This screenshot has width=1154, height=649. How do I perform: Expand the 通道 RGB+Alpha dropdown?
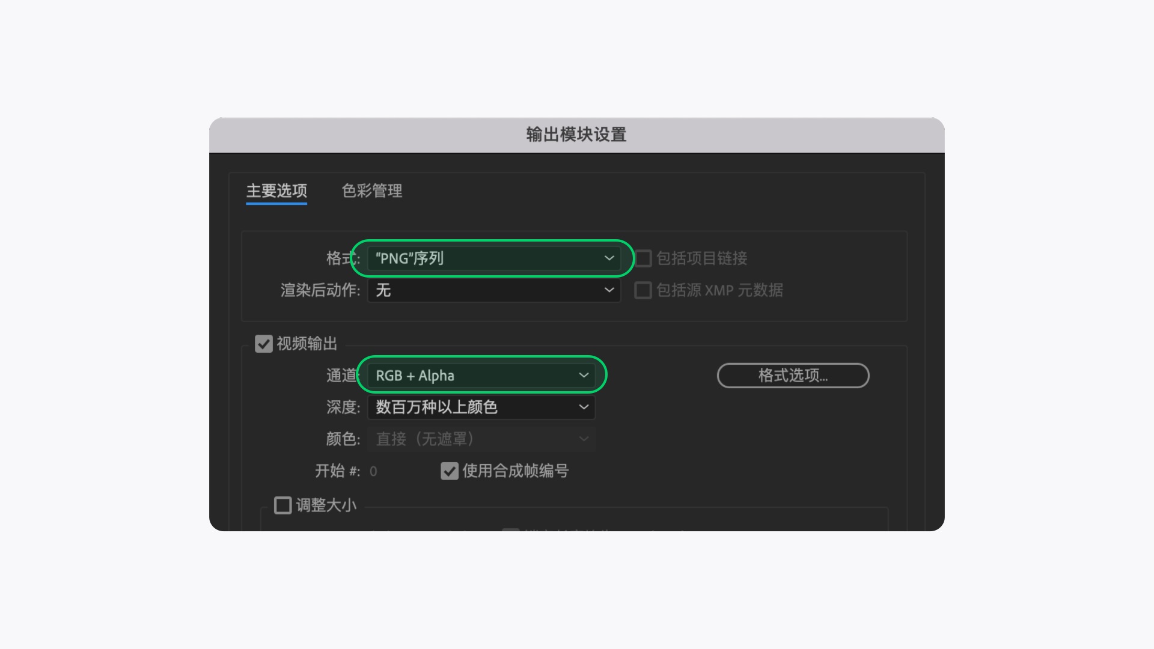(480, 375)
